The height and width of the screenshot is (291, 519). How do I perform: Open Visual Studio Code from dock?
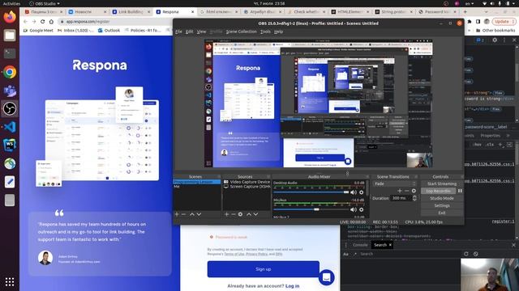[10, 127]
